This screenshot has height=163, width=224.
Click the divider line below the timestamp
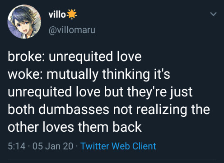click(x=112, y=160)
